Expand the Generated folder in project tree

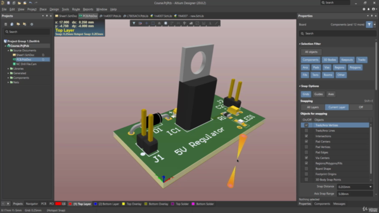(x=8, y=73)
